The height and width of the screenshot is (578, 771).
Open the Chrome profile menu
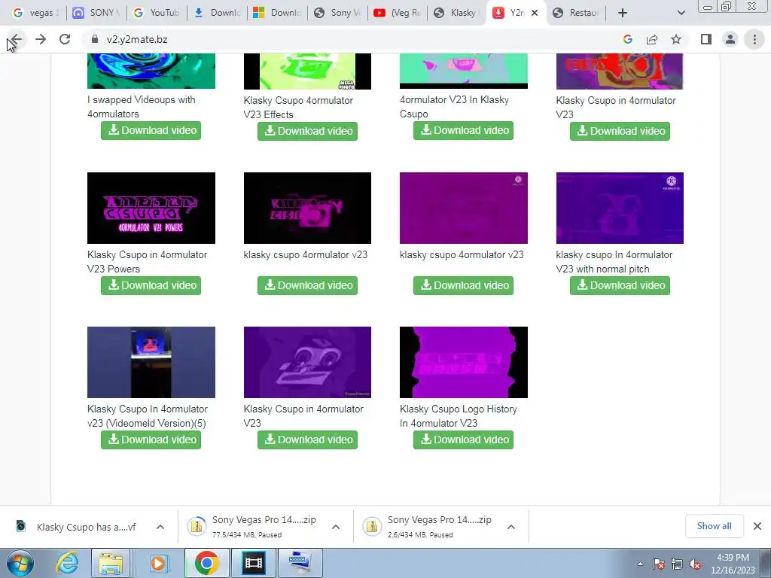point(730,39)
